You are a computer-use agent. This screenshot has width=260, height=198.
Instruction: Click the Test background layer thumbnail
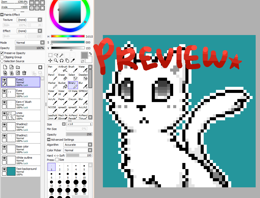11,171
